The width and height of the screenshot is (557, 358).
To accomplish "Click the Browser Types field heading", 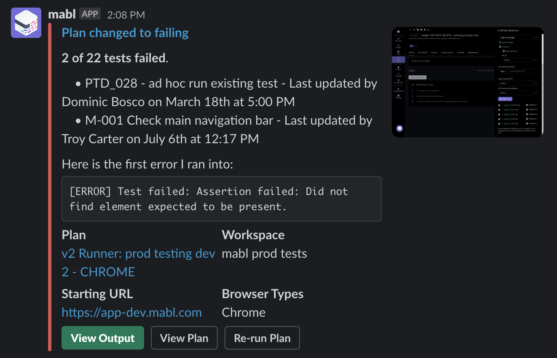I will pyautogui.click(x=262, y=294).
